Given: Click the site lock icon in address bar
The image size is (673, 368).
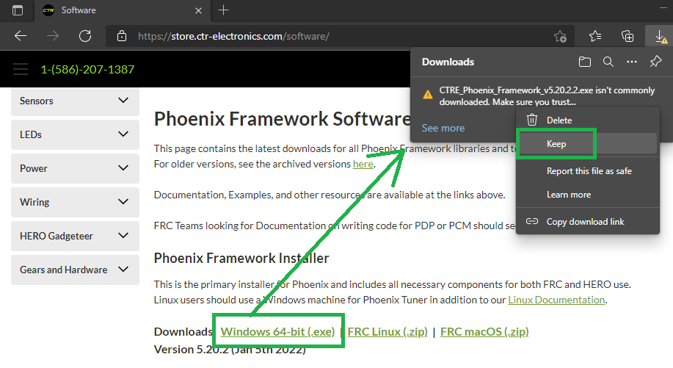Looking at the screenshot, I should [x=122, y=36].
